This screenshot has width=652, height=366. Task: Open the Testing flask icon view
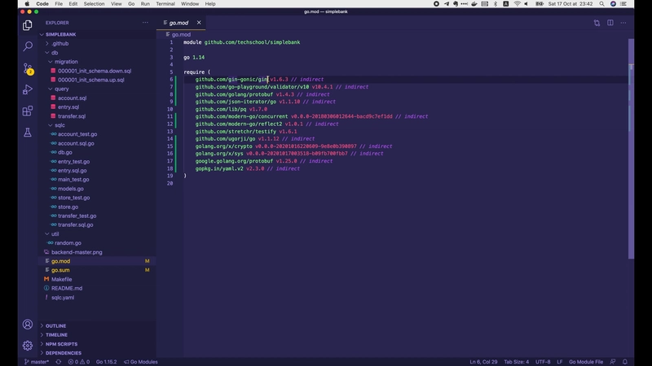tap(28, 132)
